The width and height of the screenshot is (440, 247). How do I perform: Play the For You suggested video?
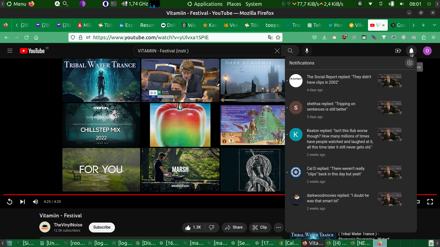click(x=101, y=170)
